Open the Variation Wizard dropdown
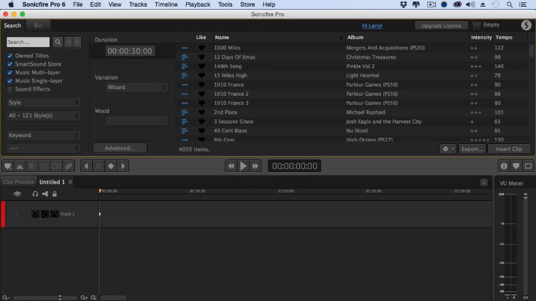Viewport: 536px width, 301px height. tap(136, 87)
